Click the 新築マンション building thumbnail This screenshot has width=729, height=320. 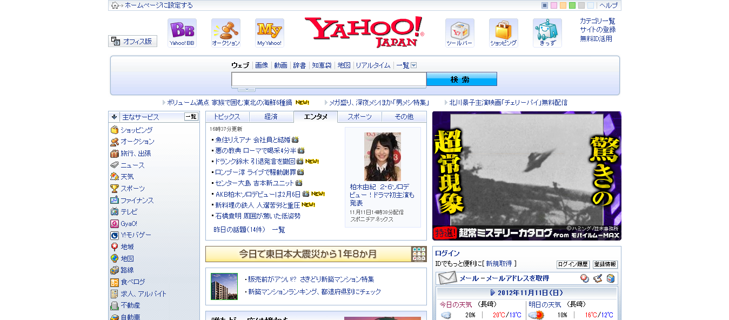click(x=224, y=286)
